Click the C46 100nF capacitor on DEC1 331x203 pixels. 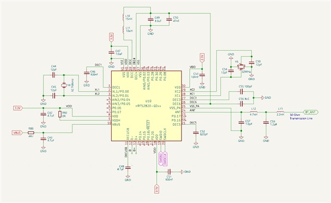click(x=86, y=72)
